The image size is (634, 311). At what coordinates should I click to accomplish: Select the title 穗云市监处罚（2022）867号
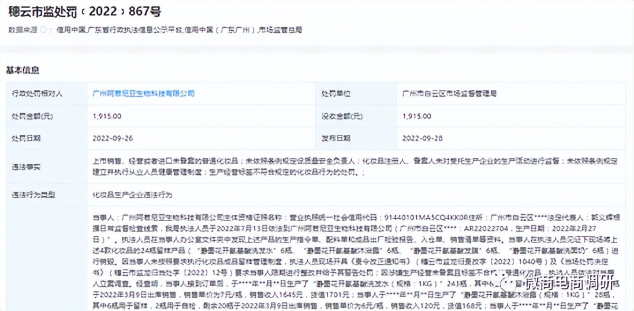pyautogui.click(x=84, y=12)
